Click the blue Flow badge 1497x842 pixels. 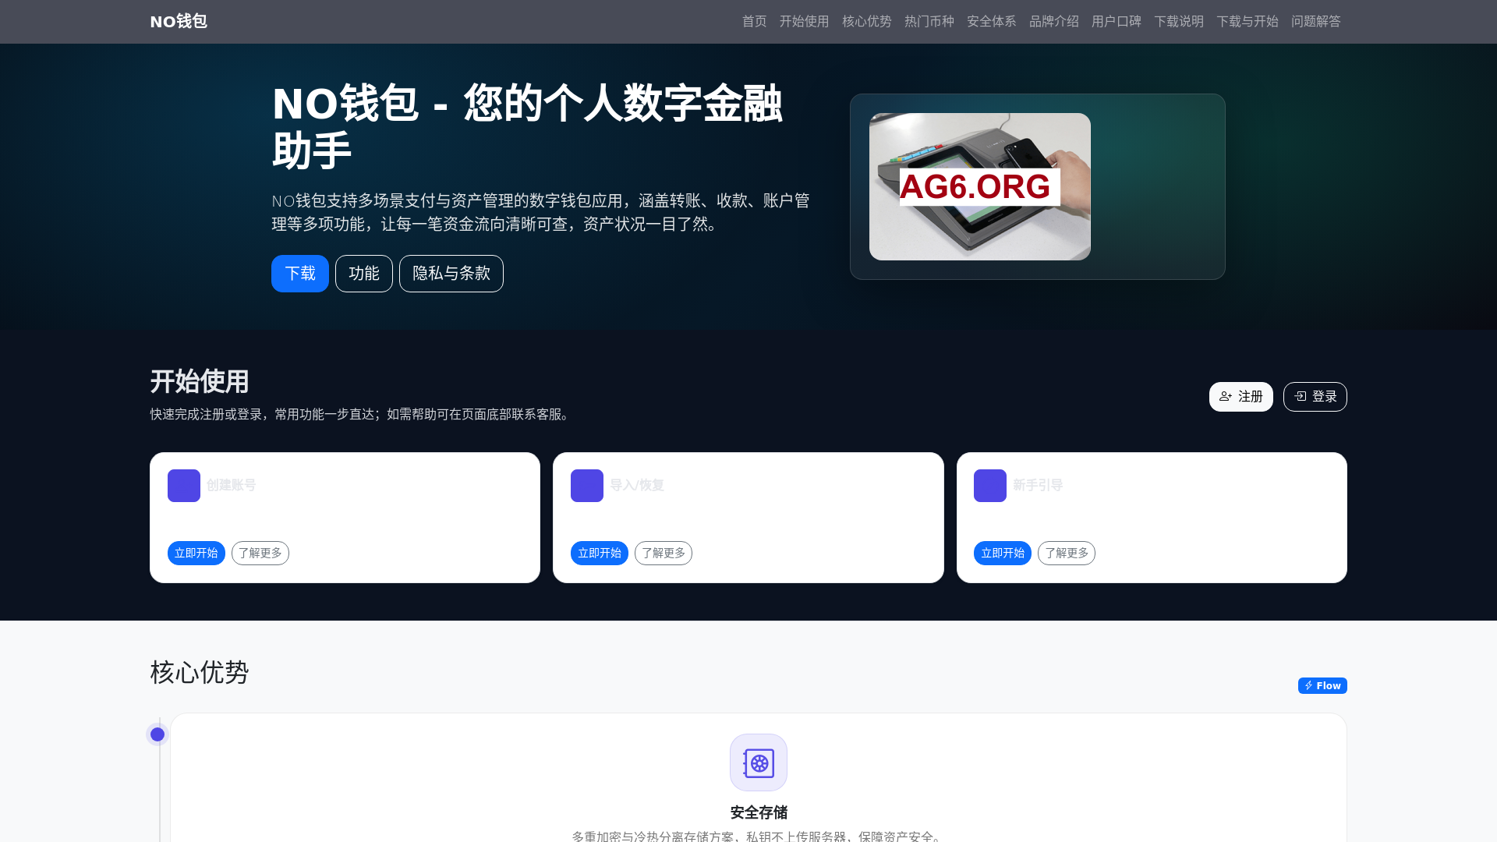(x=1322, y=686)
